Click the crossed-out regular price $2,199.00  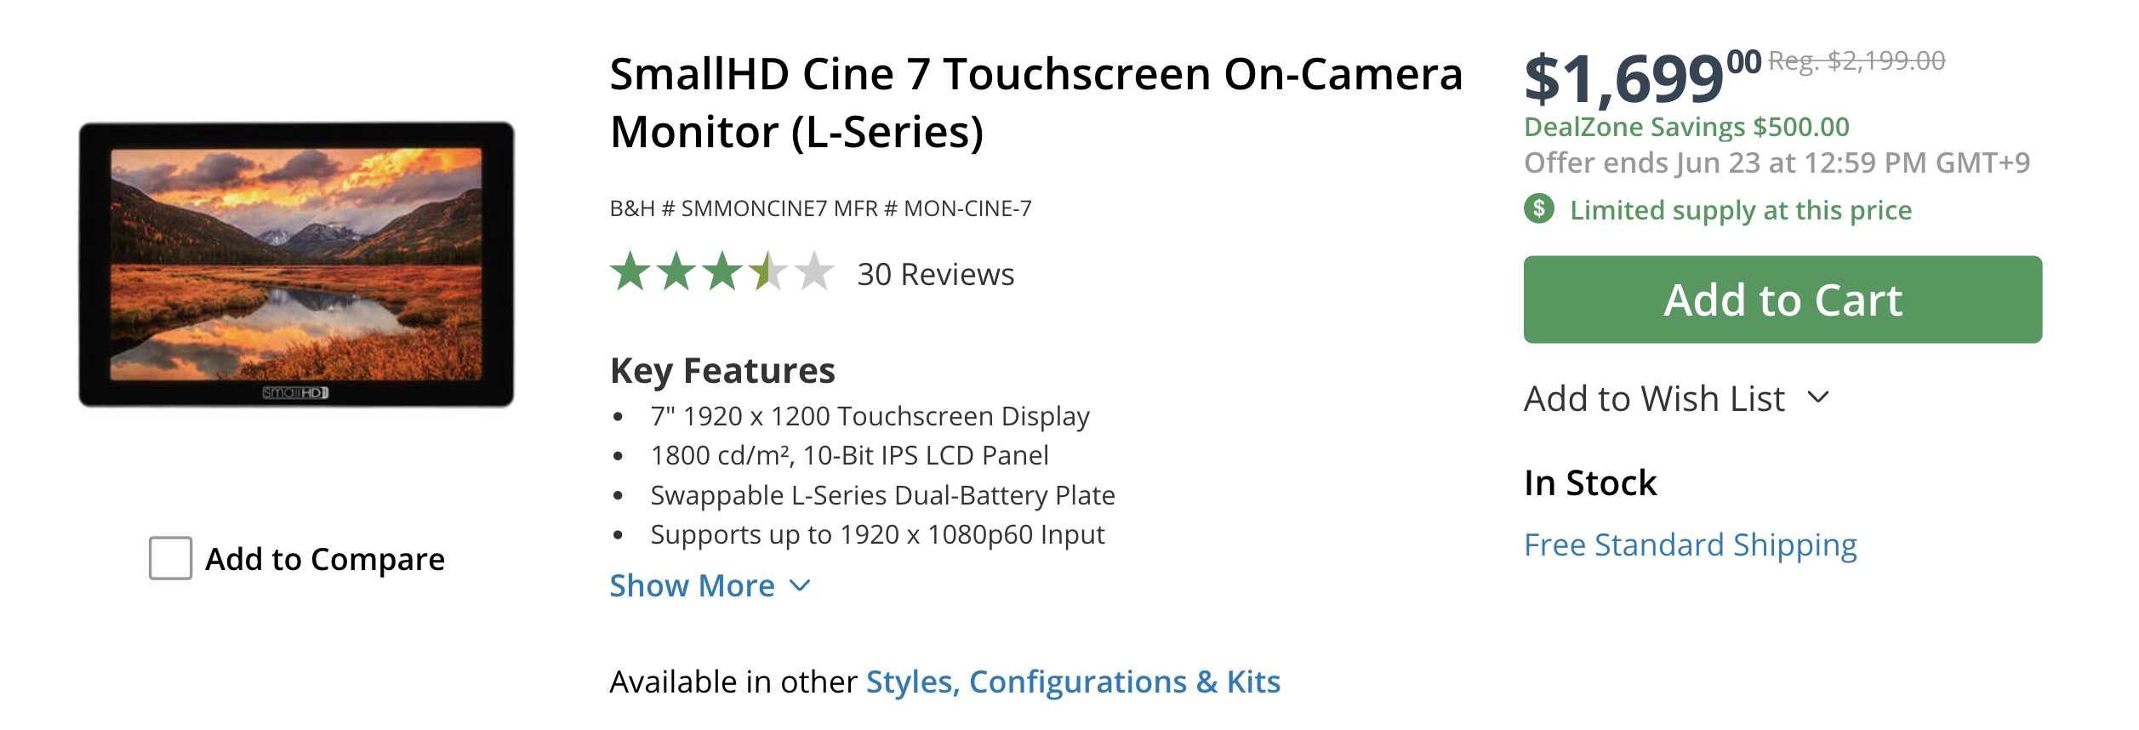coord(1857,60)
